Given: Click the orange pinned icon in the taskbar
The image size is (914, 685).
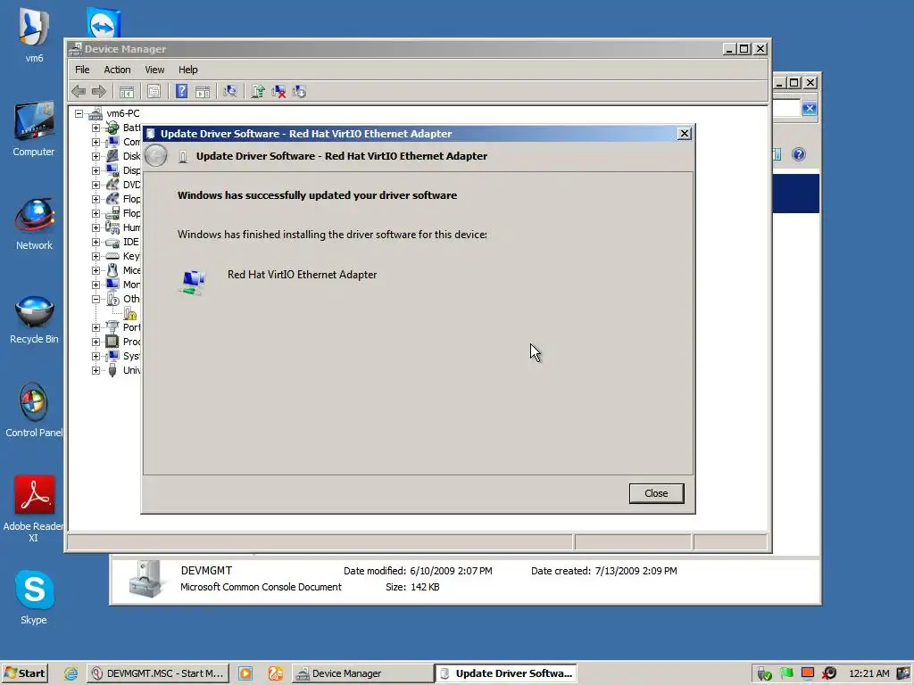Looking at the screenshot, I should (x=275, y=673).
